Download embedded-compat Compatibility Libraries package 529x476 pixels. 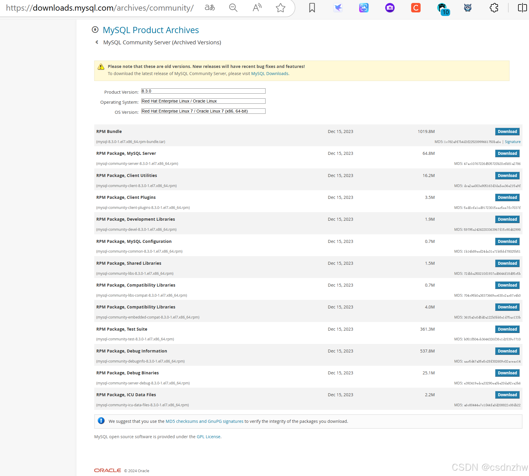click(507, 307)
